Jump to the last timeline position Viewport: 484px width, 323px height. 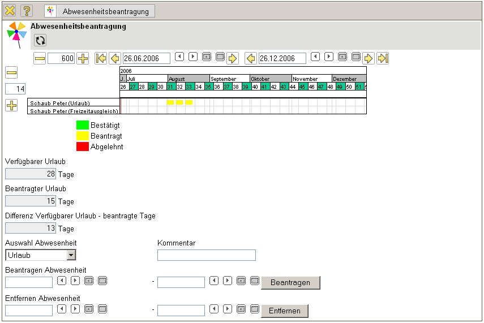pyautogui.click(x=383, y=58)
